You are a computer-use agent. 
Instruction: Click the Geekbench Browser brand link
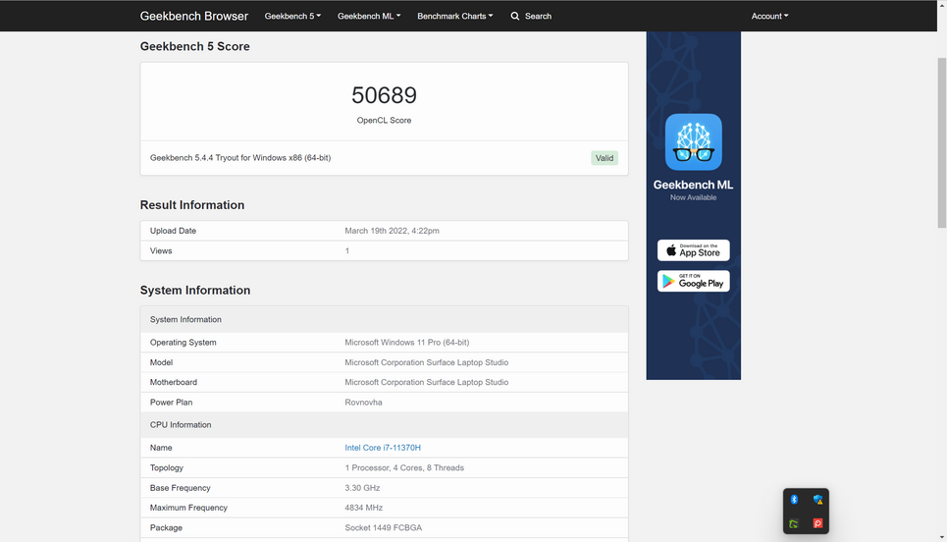194,16
